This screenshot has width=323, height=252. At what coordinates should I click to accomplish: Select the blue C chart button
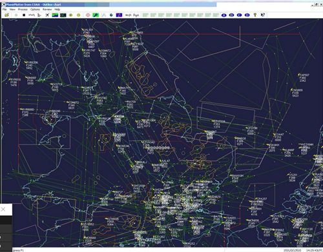coord(240,15)
